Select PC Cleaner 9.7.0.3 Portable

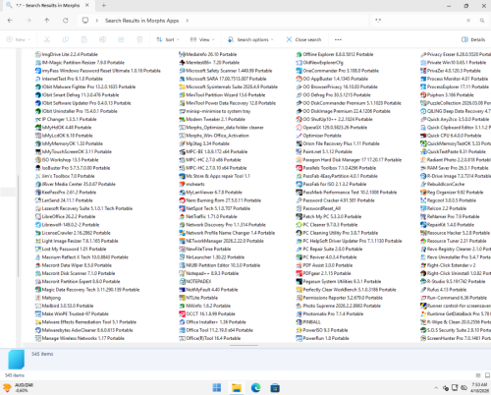327,225
